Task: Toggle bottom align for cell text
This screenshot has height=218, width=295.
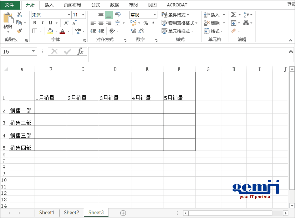Action: tap(109, 15)
